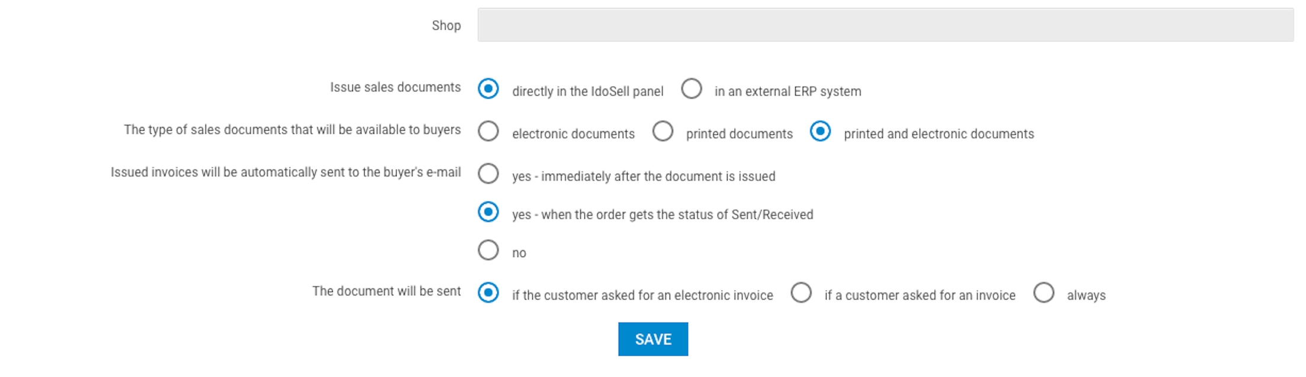Pick the 'always' radio button

point(1044,292)
